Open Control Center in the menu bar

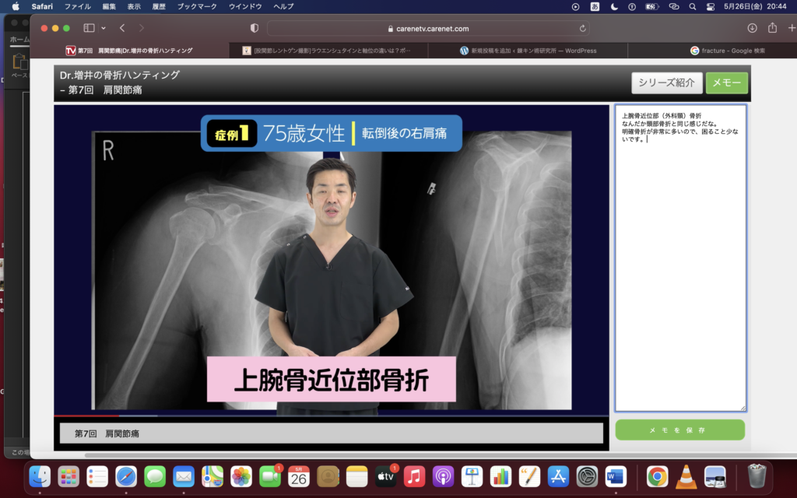tap(710, 6)
